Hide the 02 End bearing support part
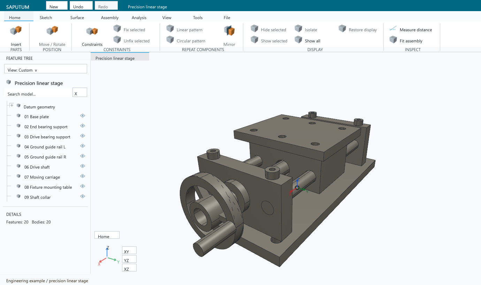The width and height of the screenshot is (481, 285). (83, 126)
